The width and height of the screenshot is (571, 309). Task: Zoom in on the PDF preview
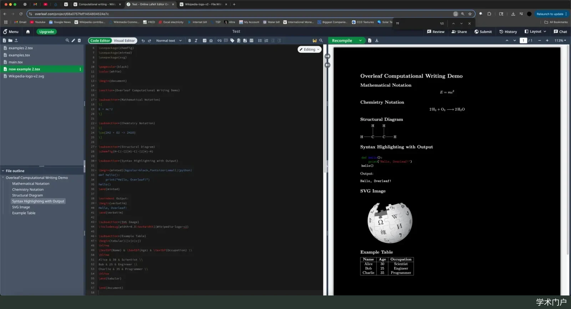coord(547,41)
